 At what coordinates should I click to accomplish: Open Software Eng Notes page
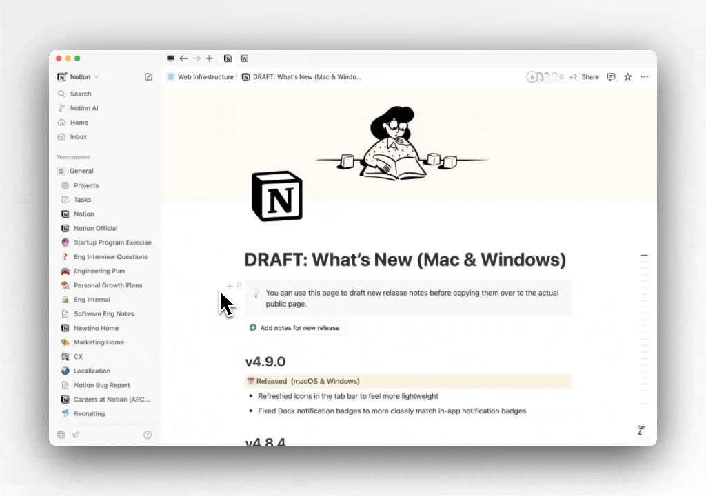[103, 313]
